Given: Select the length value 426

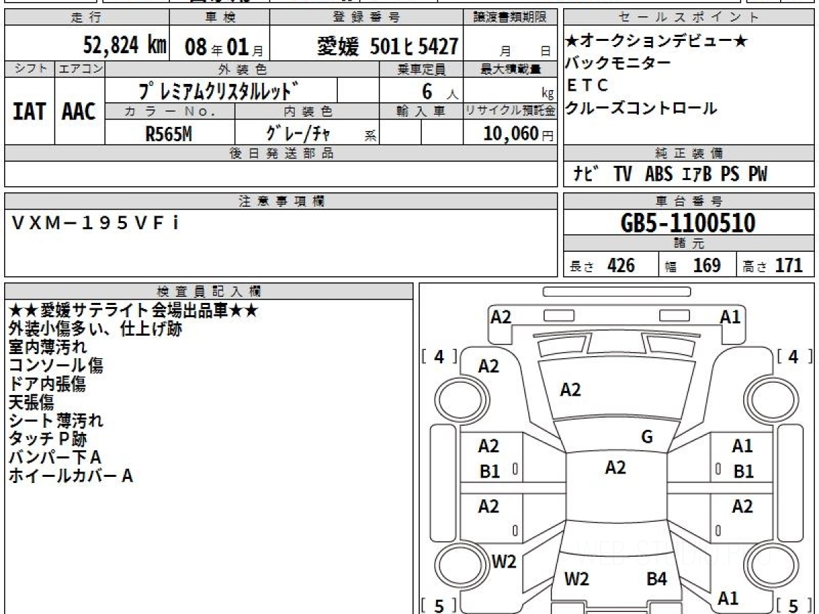Looking at the screenshot, I should coord(621,265).
